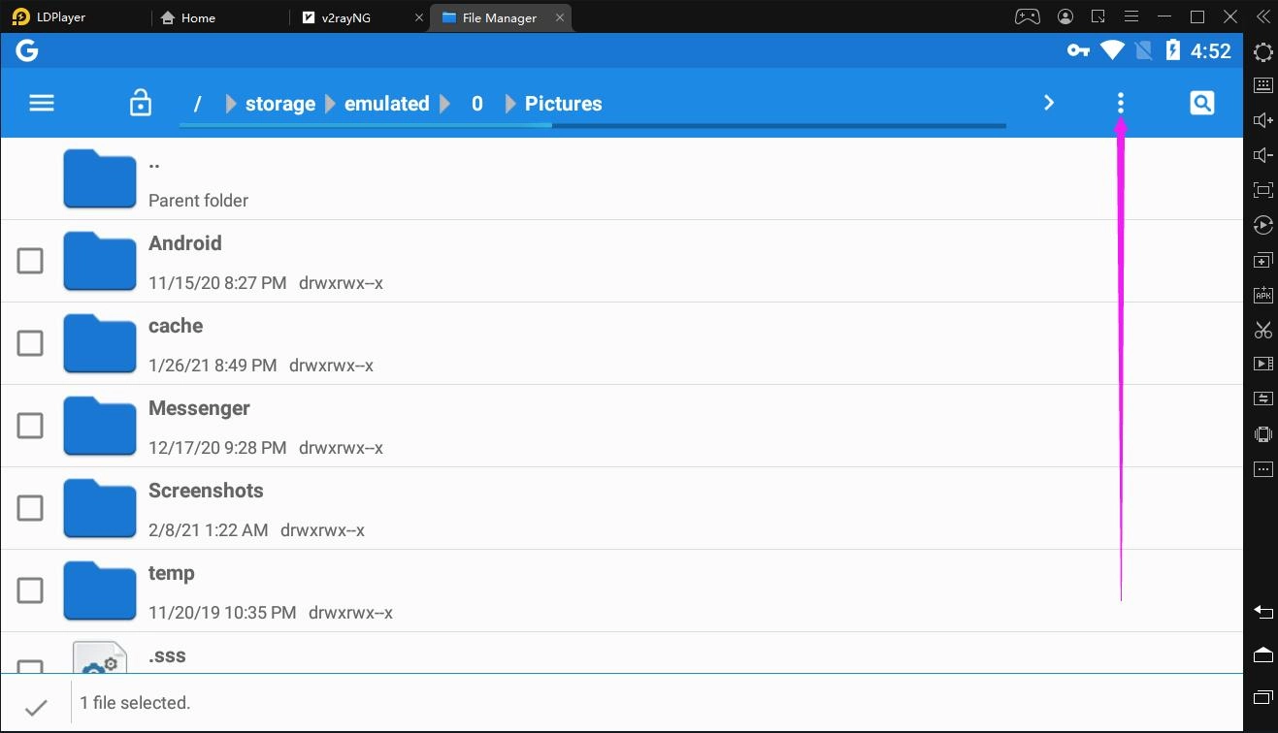Open the navigation drawer hamburger icon
Viewport: 1278px width, 733px height.
pyautogui.click(x=41, y=102)
